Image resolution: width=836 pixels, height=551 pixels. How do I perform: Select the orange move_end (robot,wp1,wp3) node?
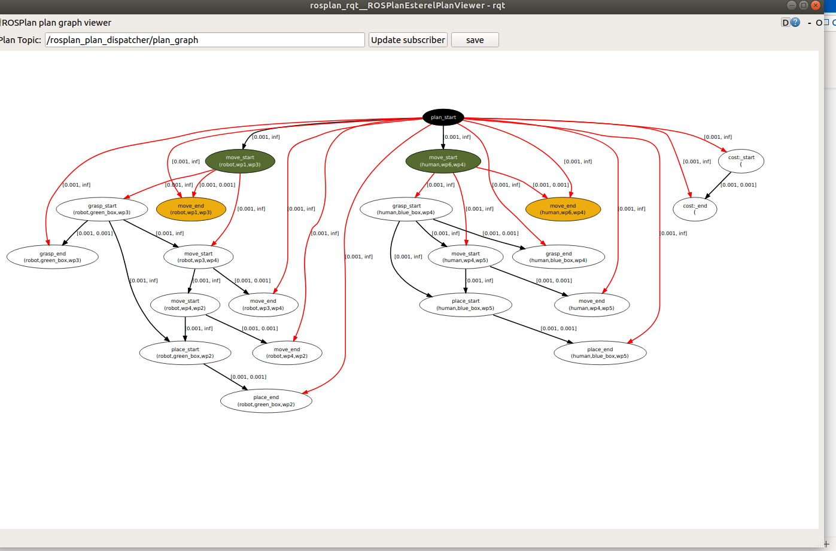(191, 209)
